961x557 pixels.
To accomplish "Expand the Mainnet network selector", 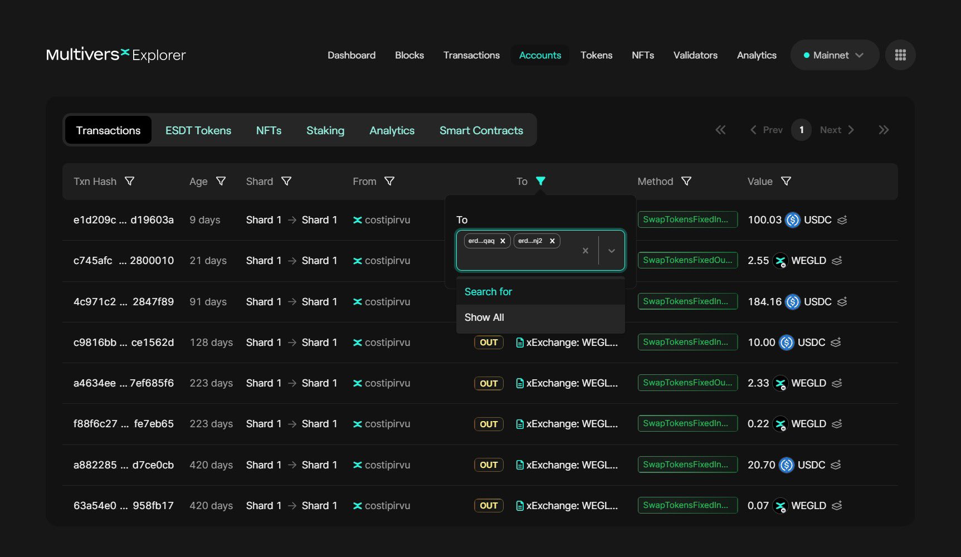I will click(834, 55).
